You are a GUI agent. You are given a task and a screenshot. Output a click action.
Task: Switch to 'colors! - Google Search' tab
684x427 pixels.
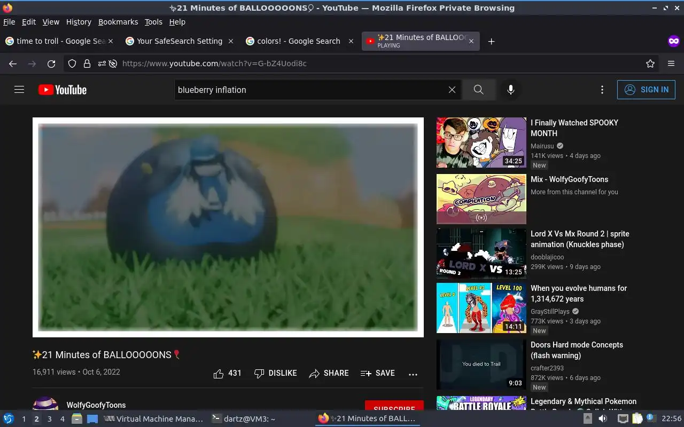pyautogui.click(x=300, y=41)
